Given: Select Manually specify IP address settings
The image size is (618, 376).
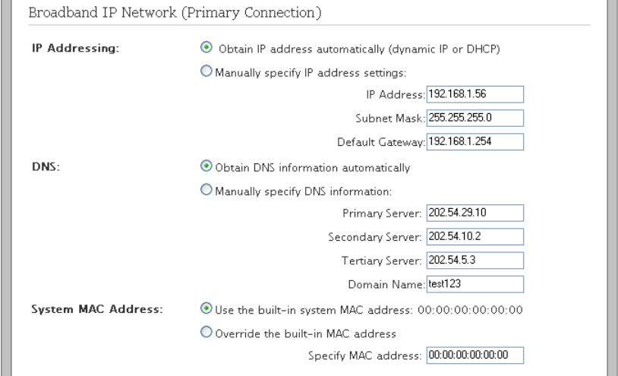Looking at the screenshot, I should [207, 71].
